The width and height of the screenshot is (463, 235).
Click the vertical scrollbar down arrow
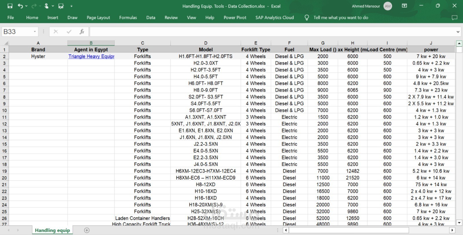[x=459, y=223]
